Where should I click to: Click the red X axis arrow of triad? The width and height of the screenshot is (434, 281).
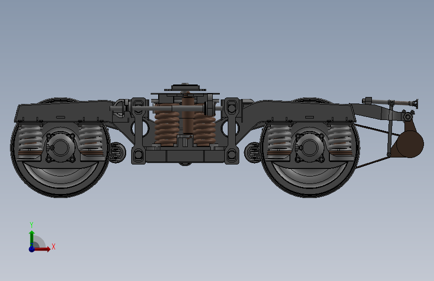(x=43, y=249)
